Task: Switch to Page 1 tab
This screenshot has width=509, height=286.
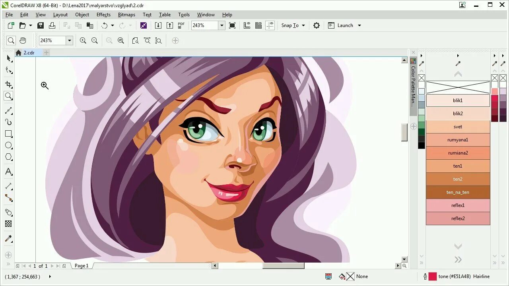Action: point(82,266)
